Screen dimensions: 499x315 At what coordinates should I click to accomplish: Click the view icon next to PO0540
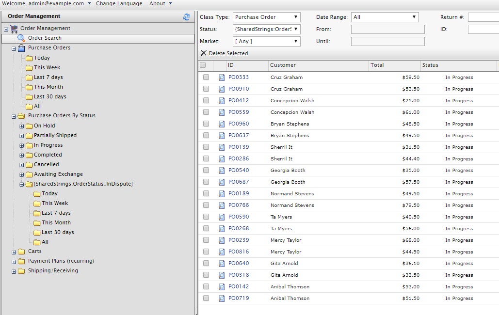click(x=222, y=171)
